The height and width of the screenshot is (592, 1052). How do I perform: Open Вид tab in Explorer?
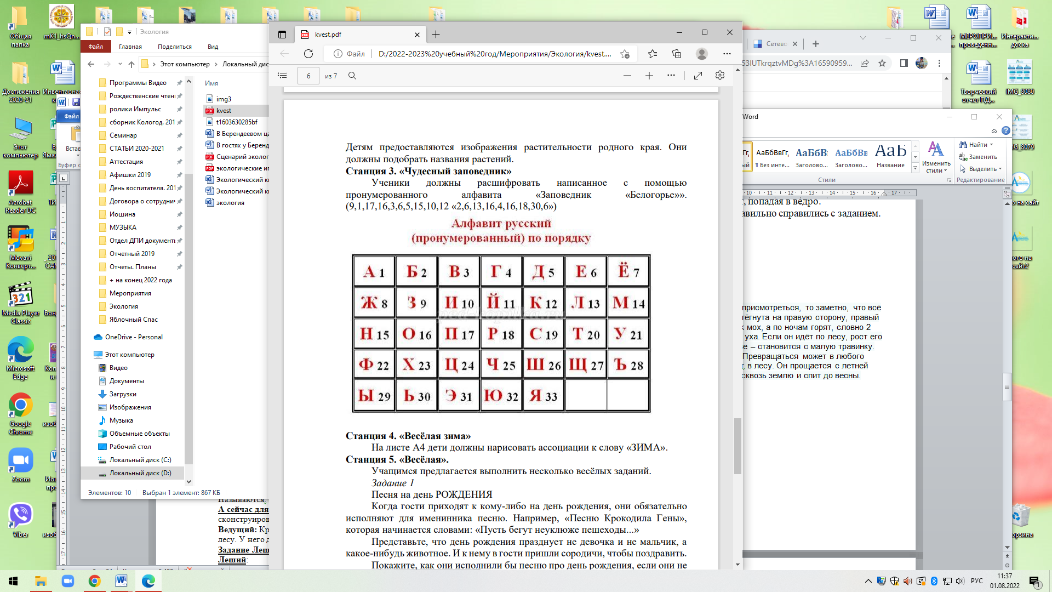(213, 47)
